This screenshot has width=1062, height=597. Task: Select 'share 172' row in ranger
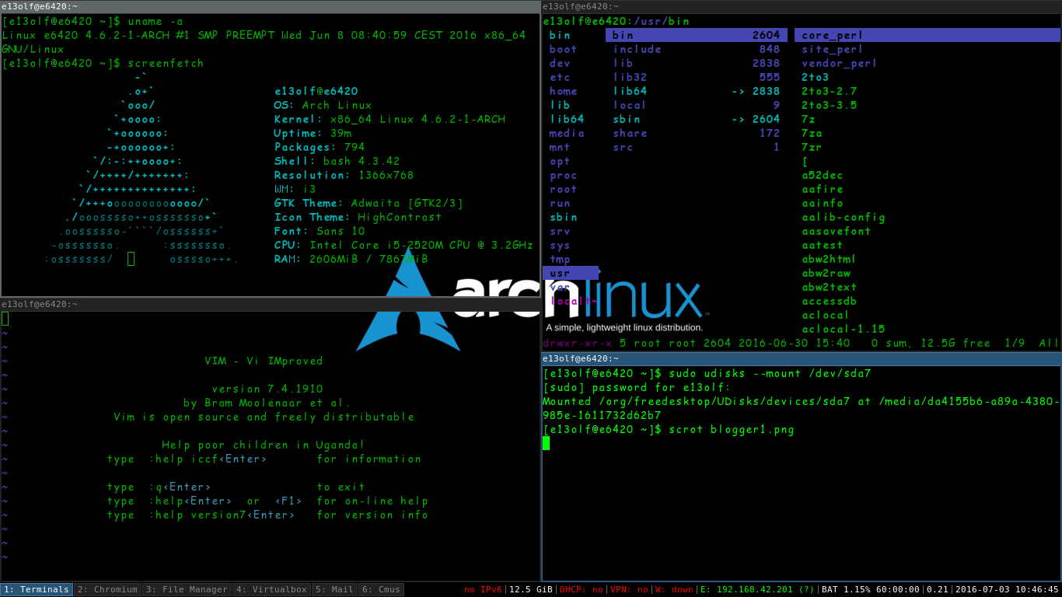click(x=697, y=133)
